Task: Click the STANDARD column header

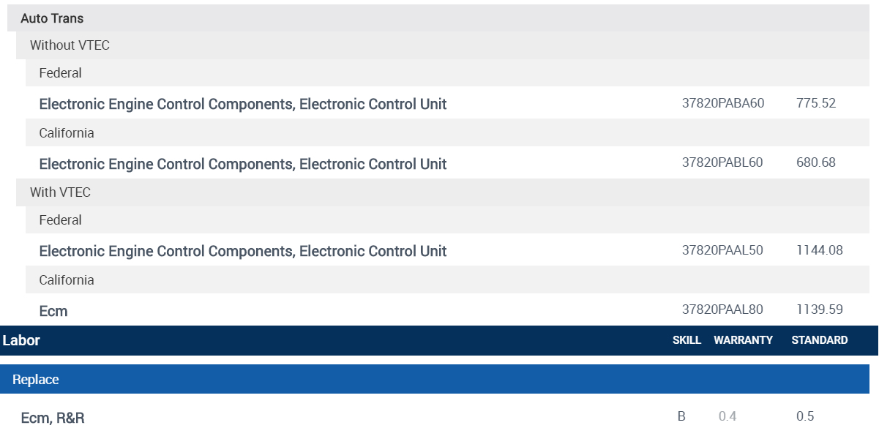Action: (x=819, y=340)
